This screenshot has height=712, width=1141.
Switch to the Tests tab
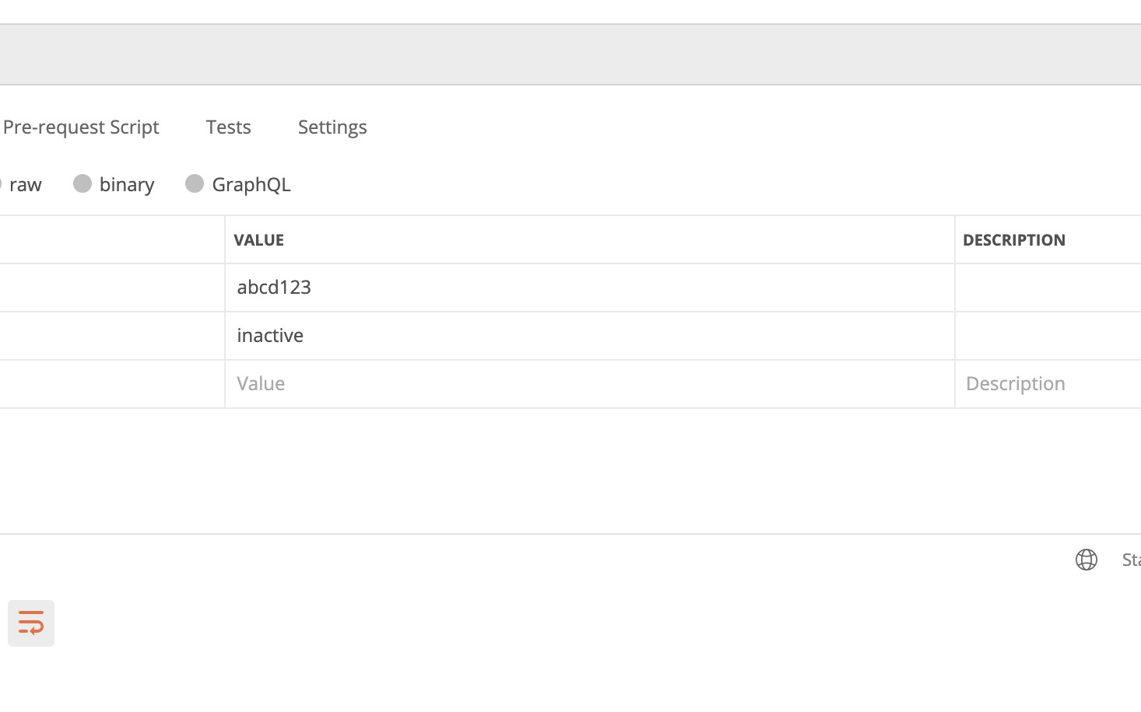(228, 127)
